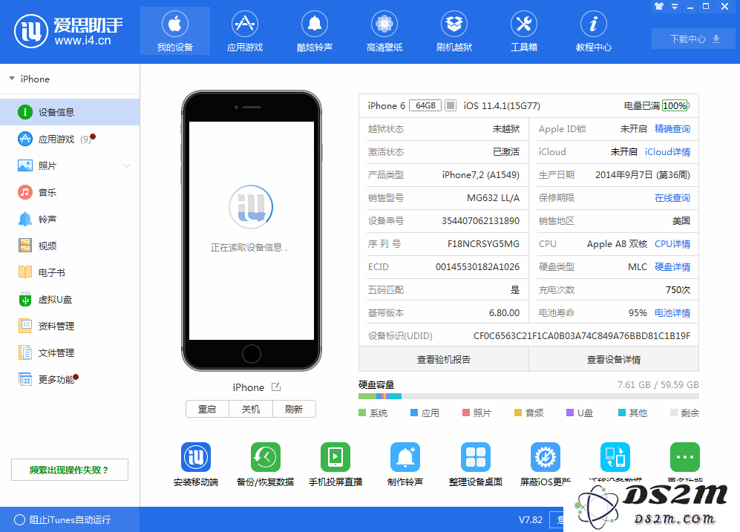Select 音乐 music in the sidebar
The width and height of the screenshot is (740, 532).
point(70,192)
